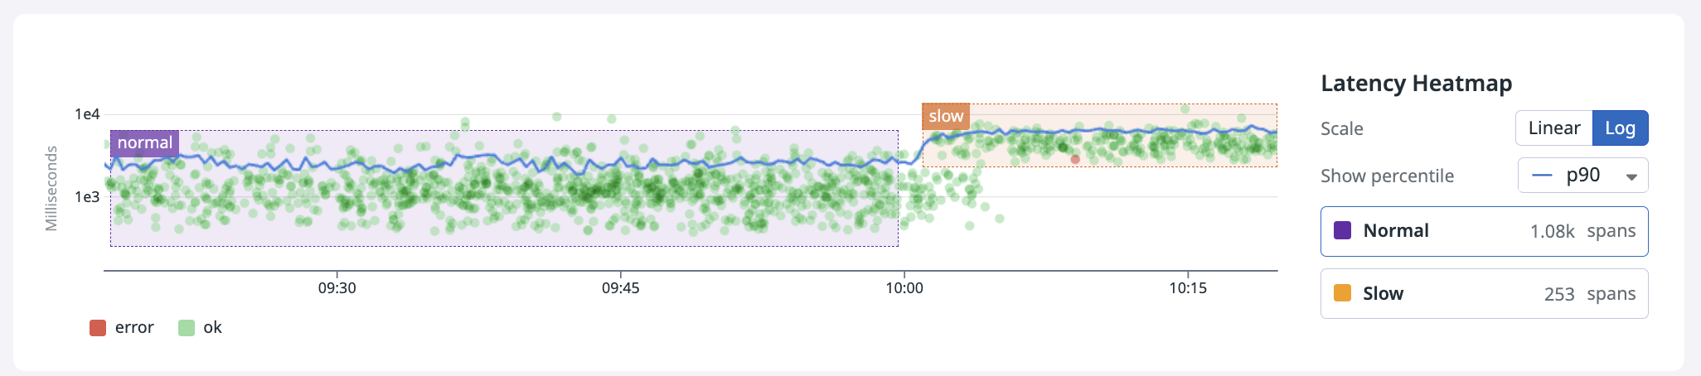Screen dimensions: 1701x376
Task: Click the orange Slow color swatch
Action: tap(1342, 293)
